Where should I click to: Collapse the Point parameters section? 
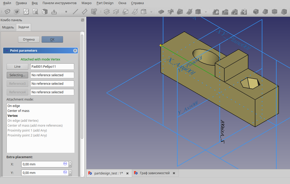click(75, 50)
